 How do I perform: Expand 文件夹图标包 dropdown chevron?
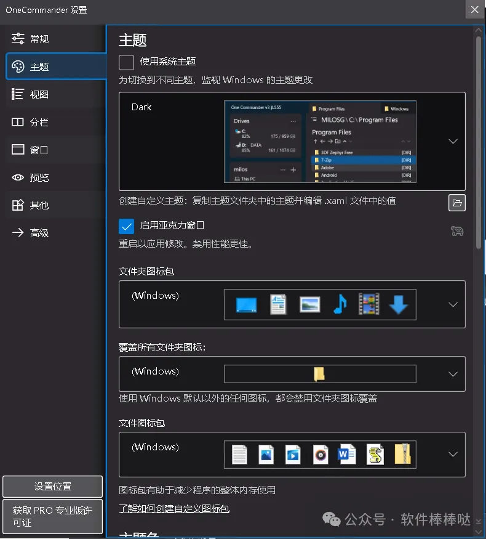coord(453,304)
